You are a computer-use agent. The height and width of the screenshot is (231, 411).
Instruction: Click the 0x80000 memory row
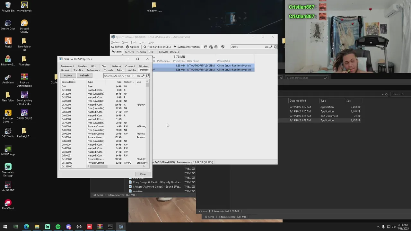(103, 126)
